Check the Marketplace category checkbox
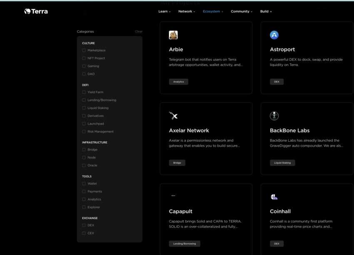 84,50
